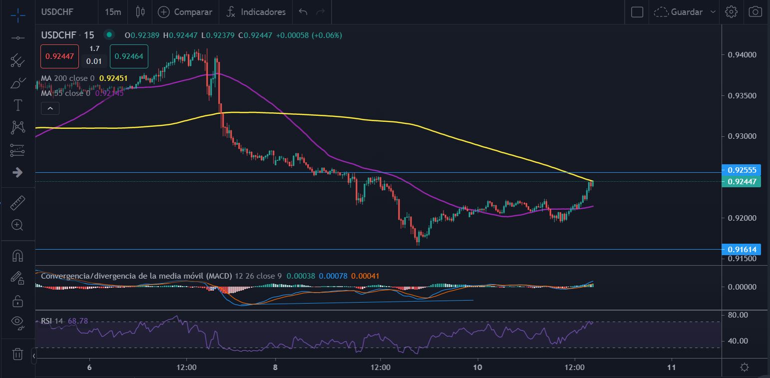Viewport: 770px width, 378px height.
Task: Hide all drawings with the eye icon
Action: [17, 323]
